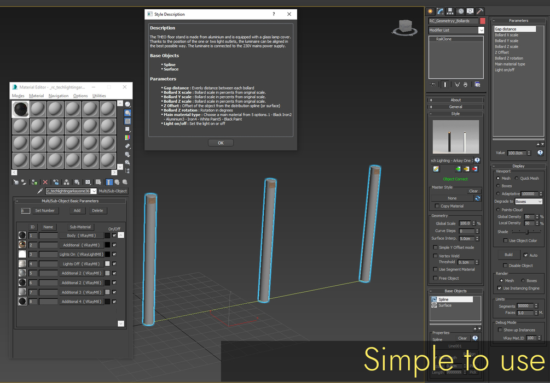Open the Display command panel tab

471,11
